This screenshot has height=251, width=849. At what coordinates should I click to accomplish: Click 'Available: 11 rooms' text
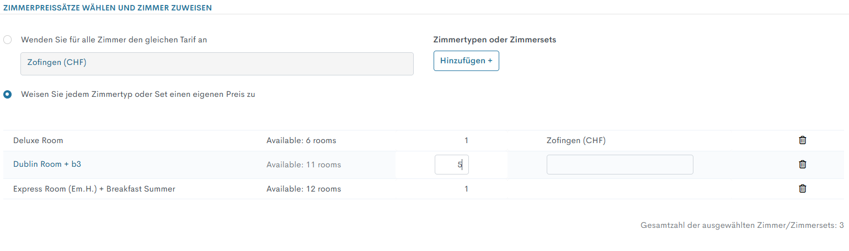click(x=303, y=165)
